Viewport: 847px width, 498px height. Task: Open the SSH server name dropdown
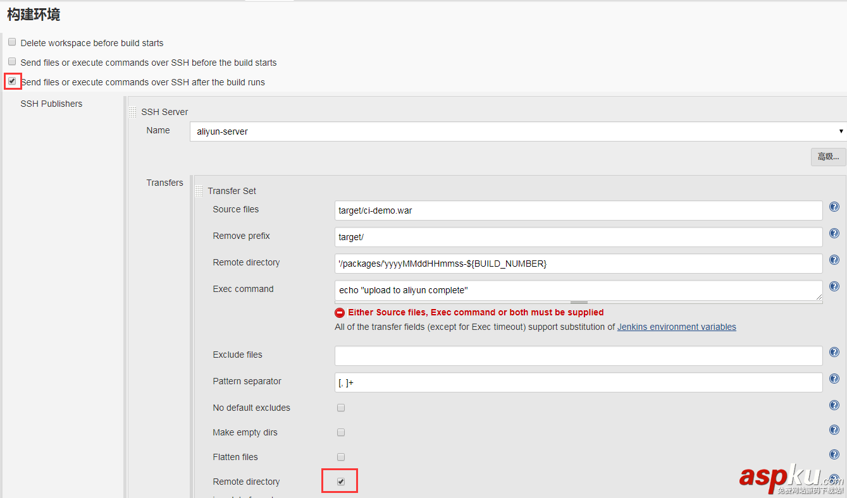click(841, 131)
